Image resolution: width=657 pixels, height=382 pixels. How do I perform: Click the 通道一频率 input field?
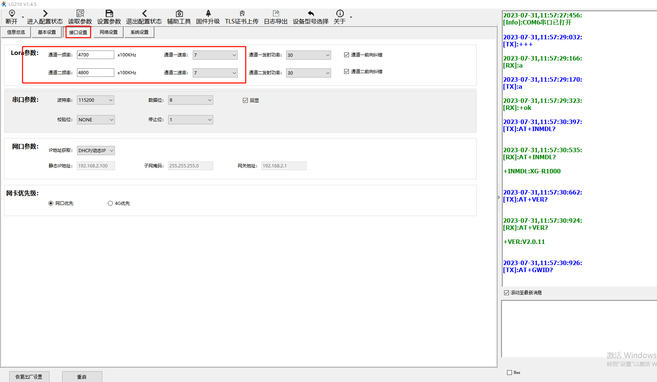coord(95,55)
